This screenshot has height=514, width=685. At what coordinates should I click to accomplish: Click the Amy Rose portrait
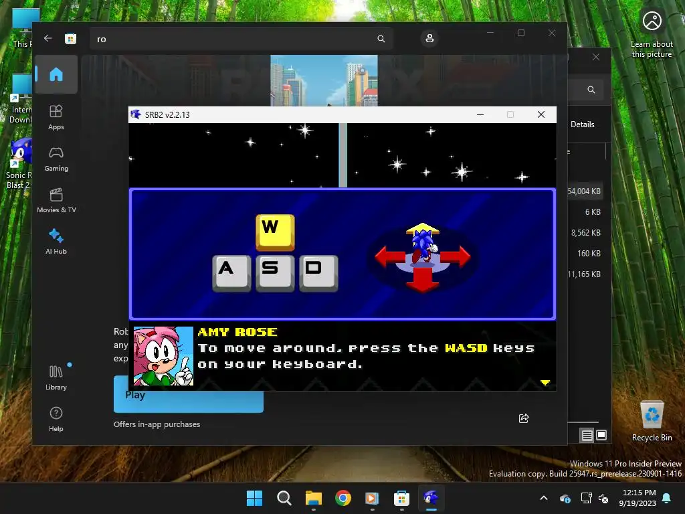163,356
